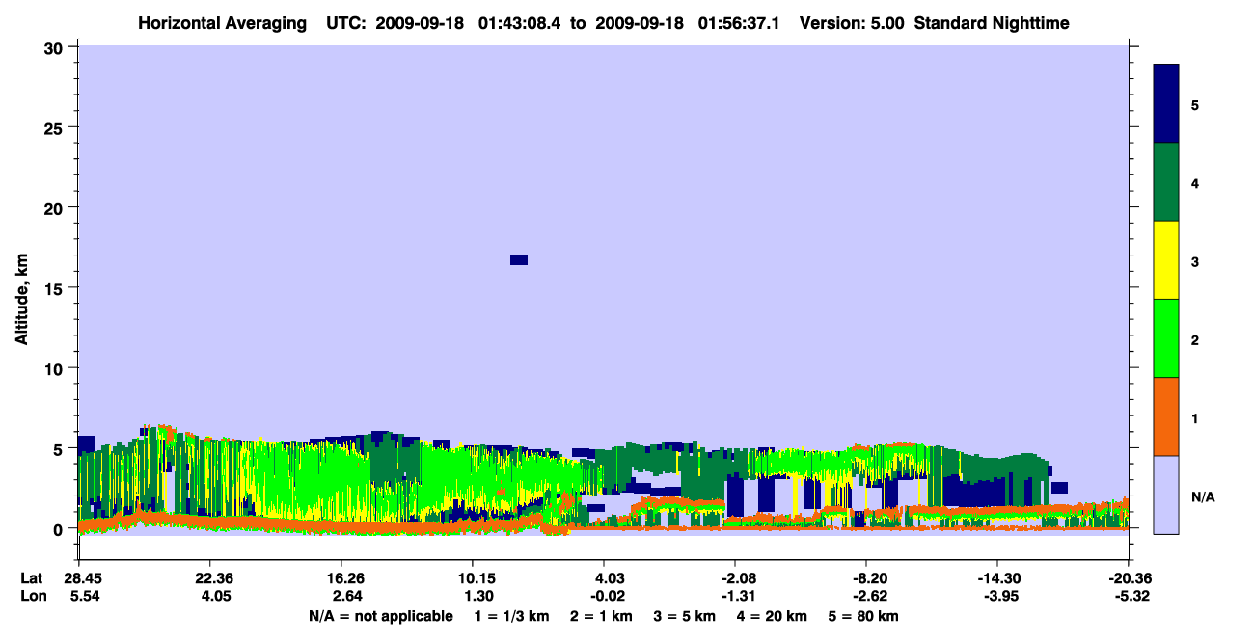
Task: Click legend text '4 = 20 km'
Action: click(x=773, y=616)
